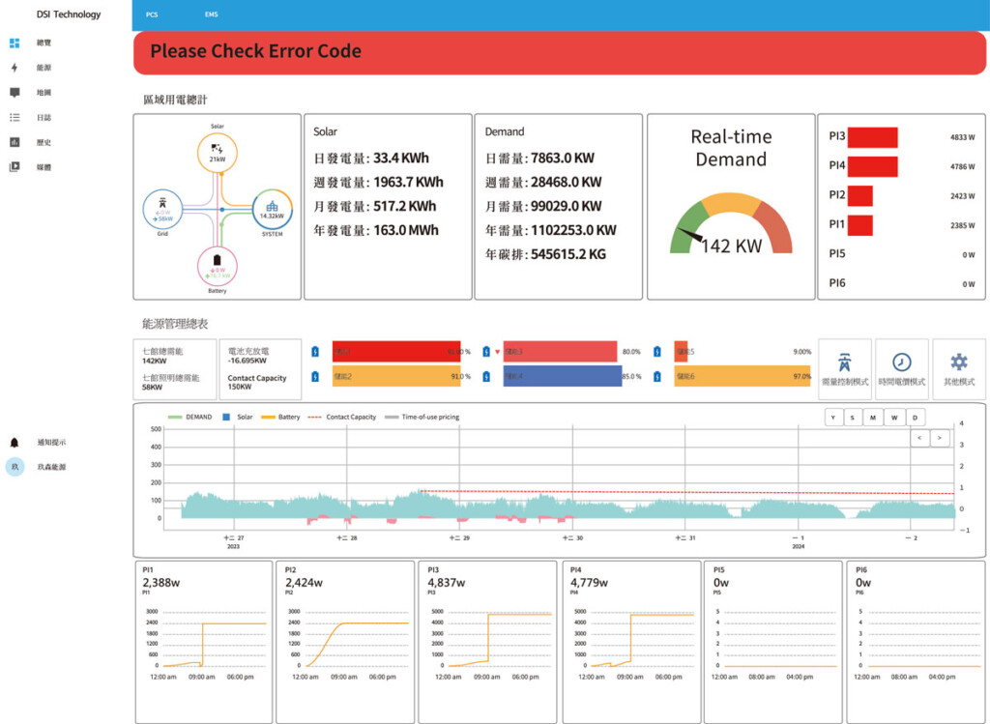
Task: Open 其他模式 other modes gear button
Action: coord(958,368)
